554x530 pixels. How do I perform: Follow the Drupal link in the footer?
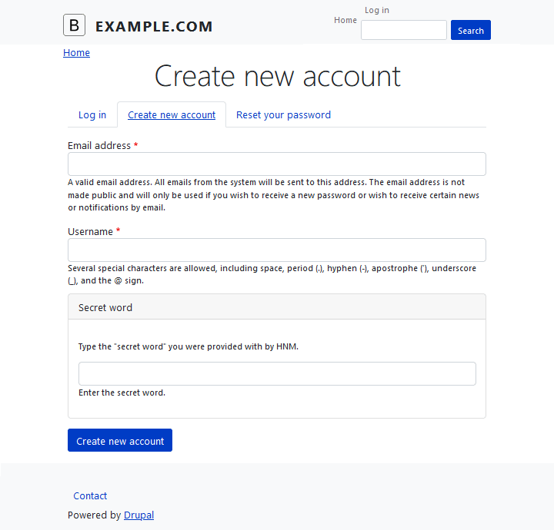tap(138, 515)
